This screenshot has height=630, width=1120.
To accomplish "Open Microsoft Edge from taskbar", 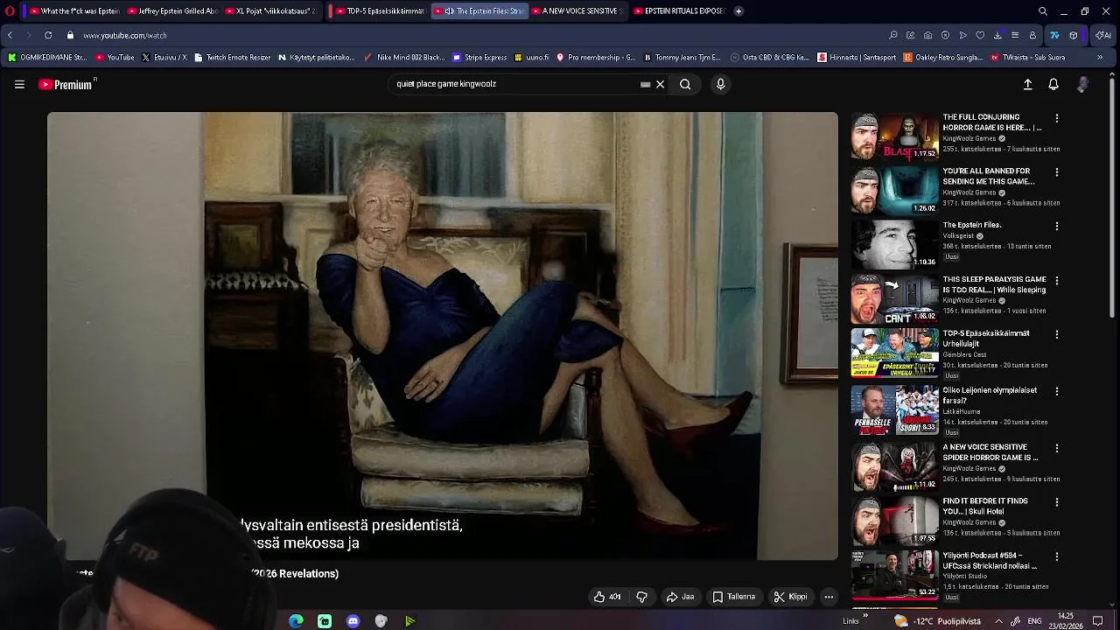I will pos(297,621).
